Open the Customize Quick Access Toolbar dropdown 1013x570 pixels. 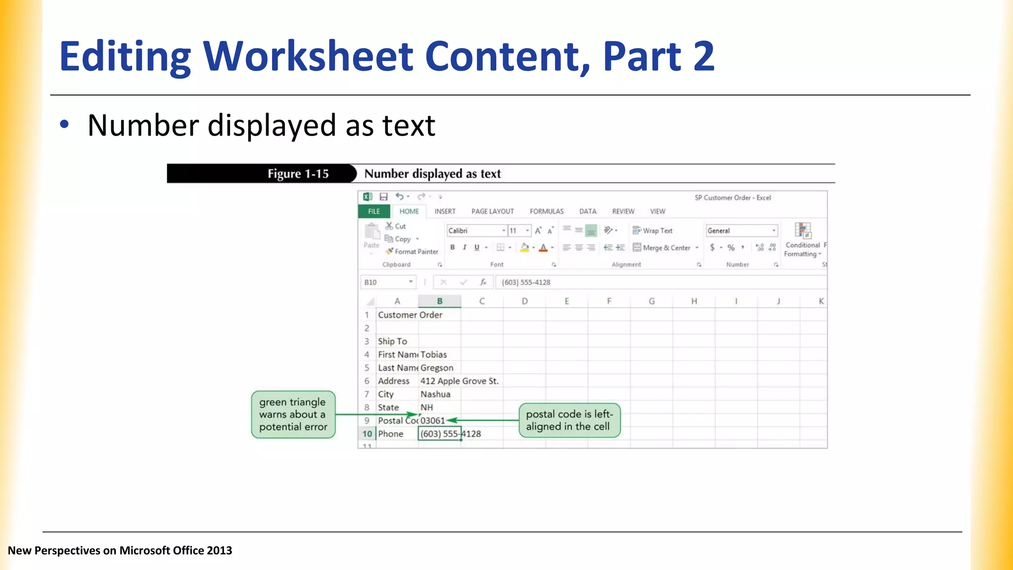coord(440,197)
